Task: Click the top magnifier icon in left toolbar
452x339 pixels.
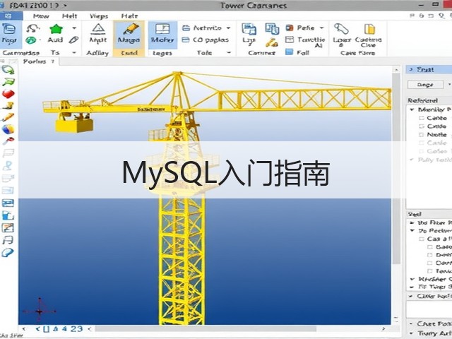Action: 8,70
